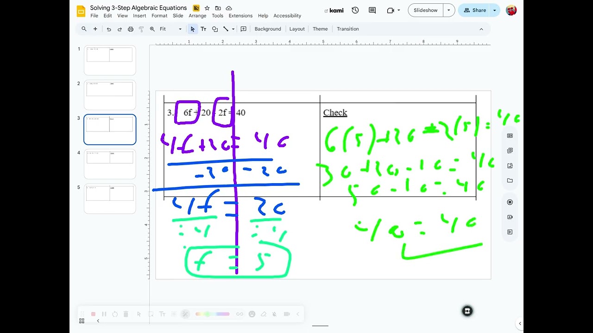Click the yellow extension icon beside title
The width and height of the screenshot is (593, 333).
coord(196,8)
